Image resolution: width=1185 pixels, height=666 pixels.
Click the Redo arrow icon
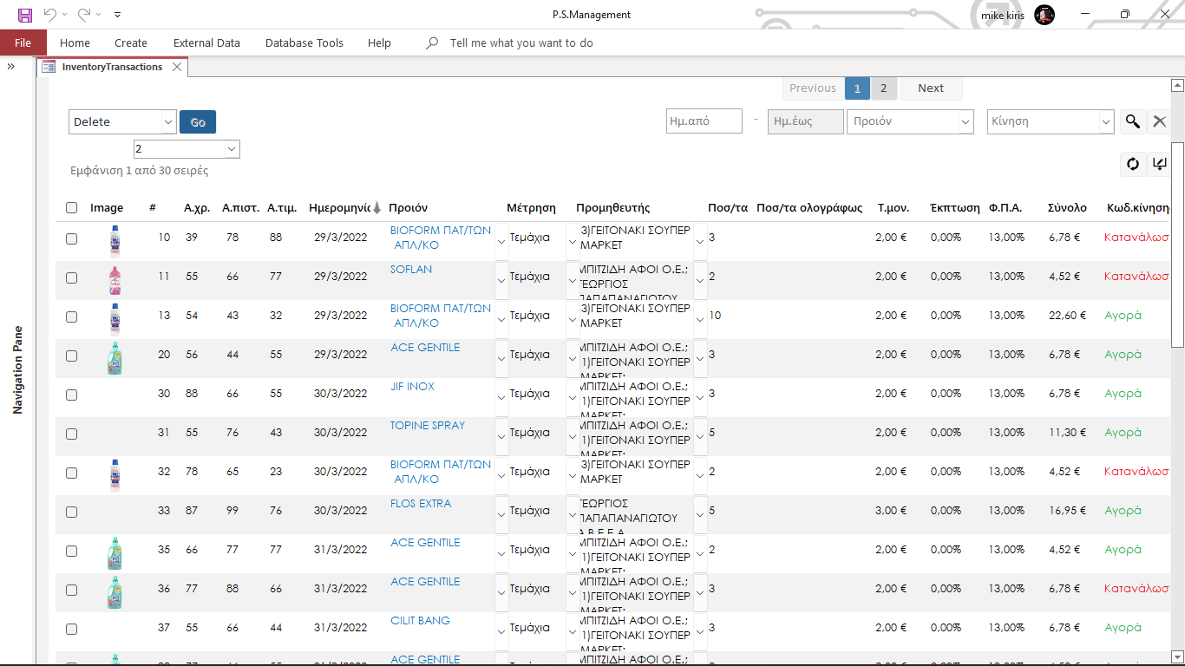[84, 15]
